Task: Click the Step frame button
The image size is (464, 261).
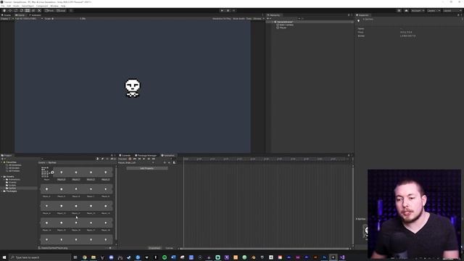Action: (233, 11)
